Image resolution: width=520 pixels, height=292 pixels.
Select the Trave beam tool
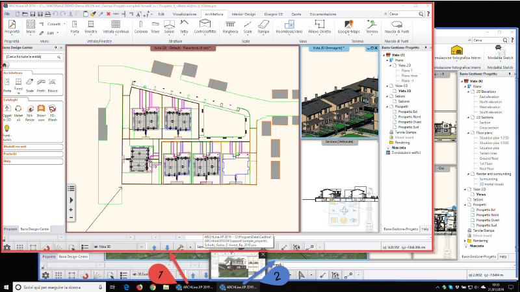coord(155,27)
